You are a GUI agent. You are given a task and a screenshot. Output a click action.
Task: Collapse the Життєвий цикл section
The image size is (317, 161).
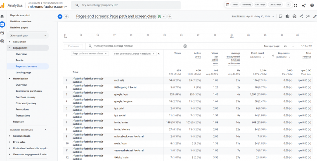[x=45, y=36]
